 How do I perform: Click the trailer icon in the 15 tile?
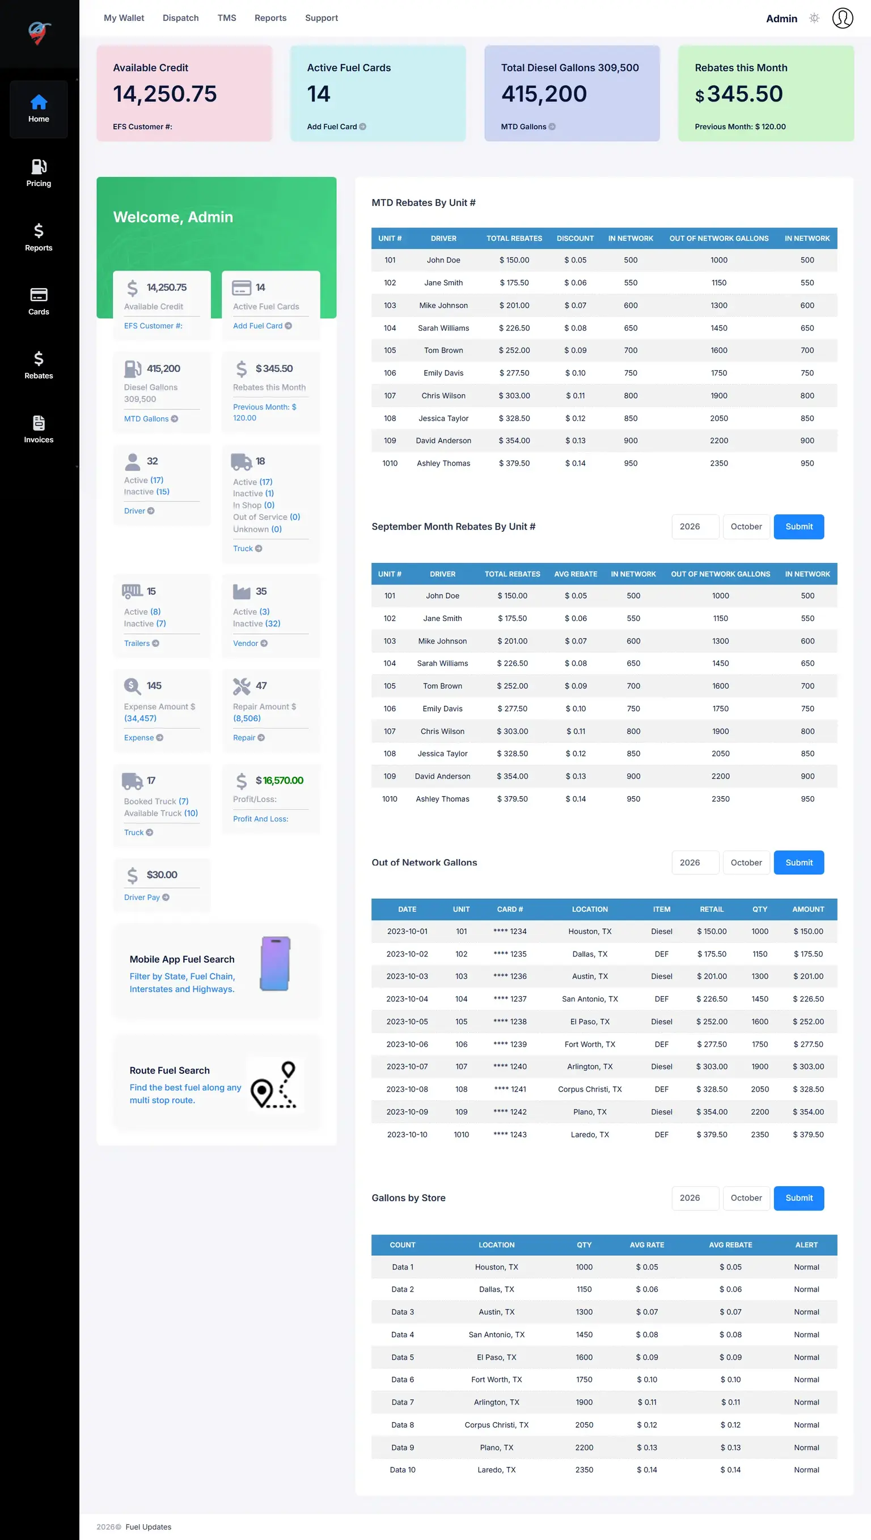click(132, 591)
